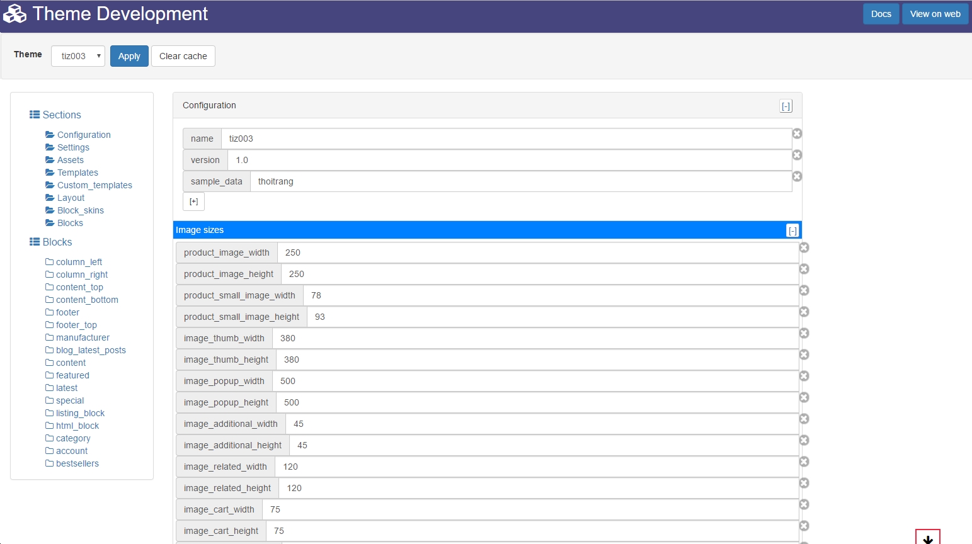Open the Settings section folder
Screen dimensions: 972x544
67,147
